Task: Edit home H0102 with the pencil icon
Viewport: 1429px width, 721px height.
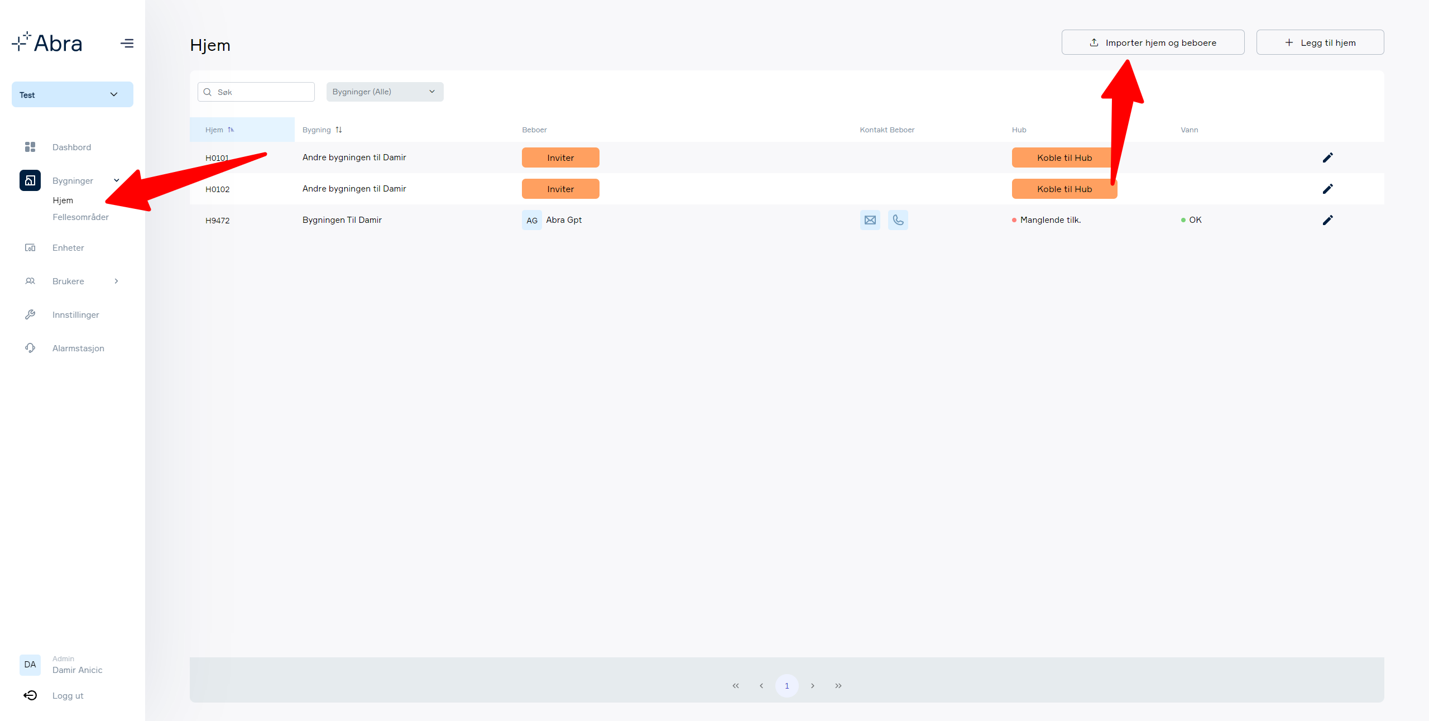Action: (x=1327, y=189)
